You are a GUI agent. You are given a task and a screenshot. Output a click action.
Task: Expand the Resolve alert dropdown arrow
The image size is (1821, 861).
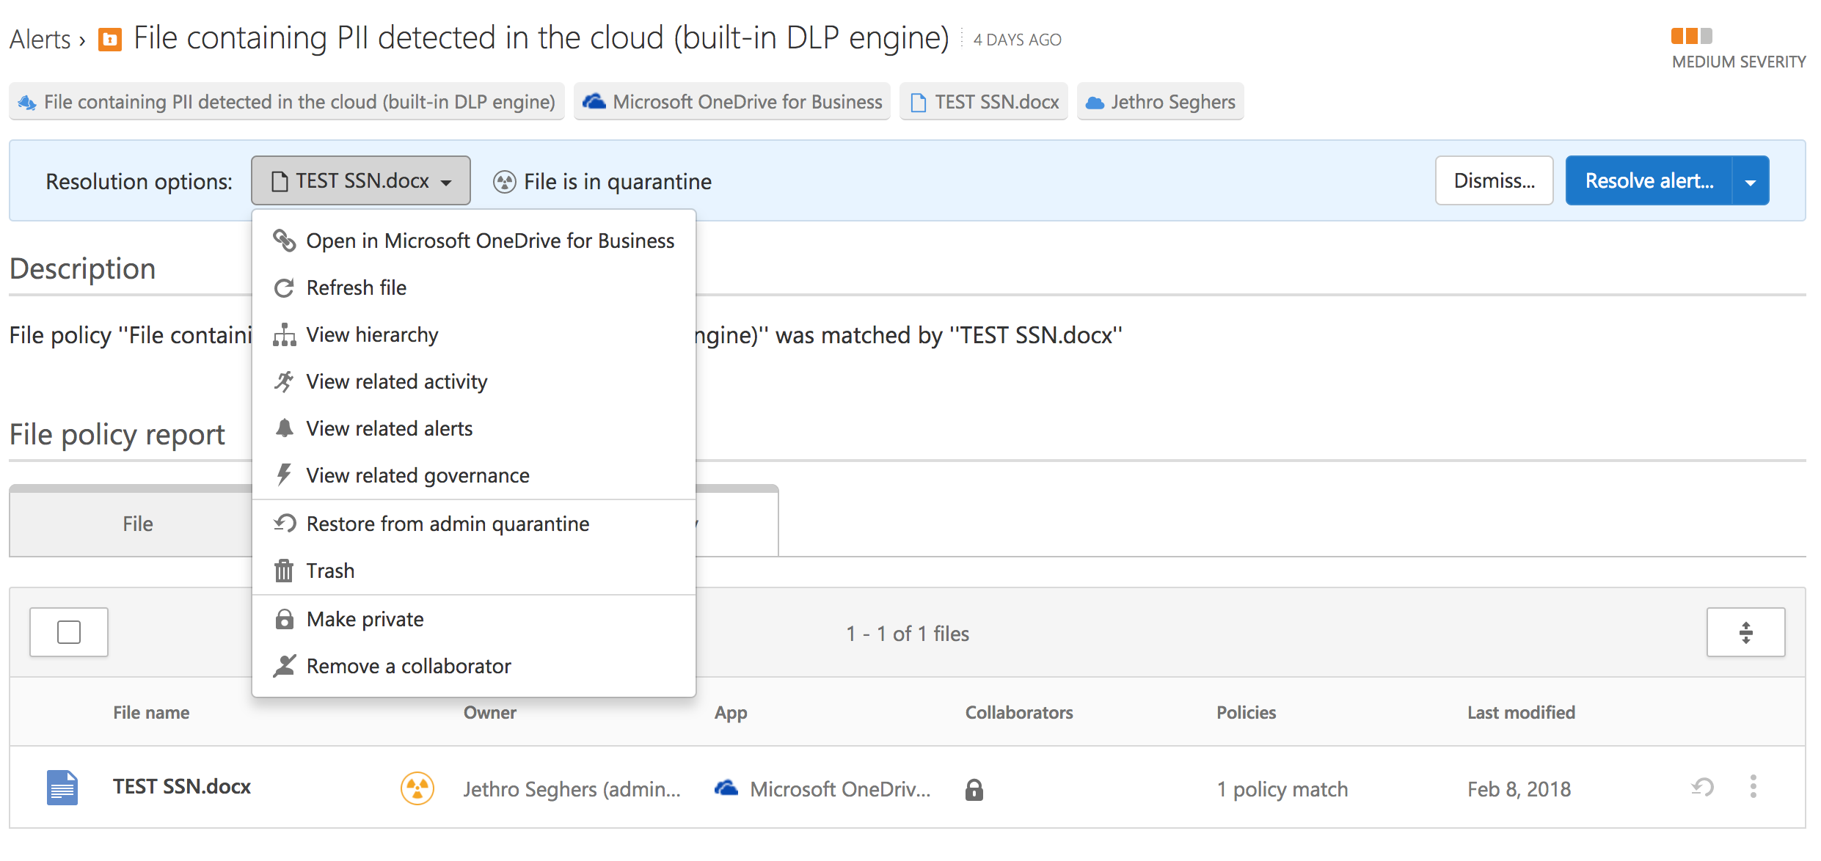click(x=1751, y=180)
